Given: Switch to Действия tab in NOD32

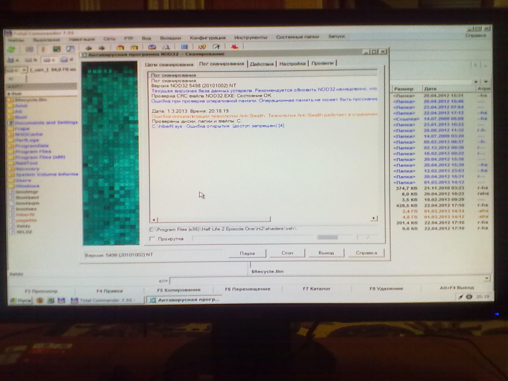Looking at the screenshot, I should (262, 63).
